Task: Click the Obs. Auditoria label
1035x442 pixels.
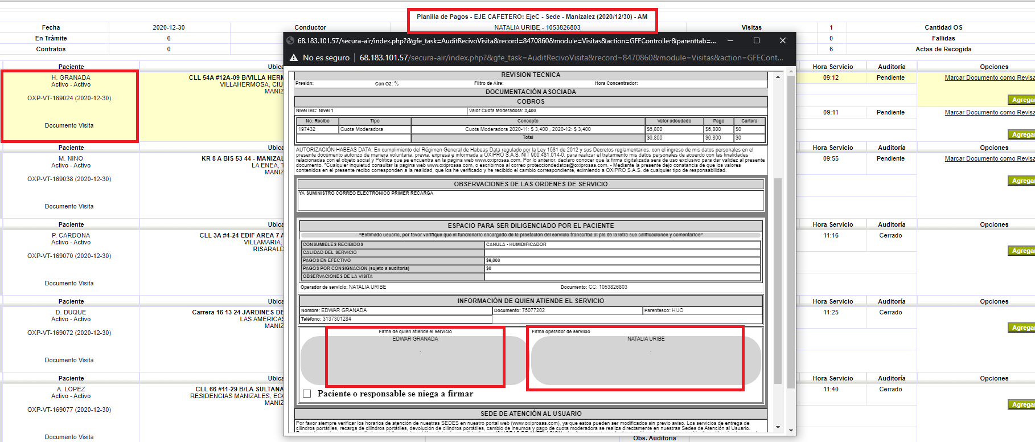Action: point(655,438)
